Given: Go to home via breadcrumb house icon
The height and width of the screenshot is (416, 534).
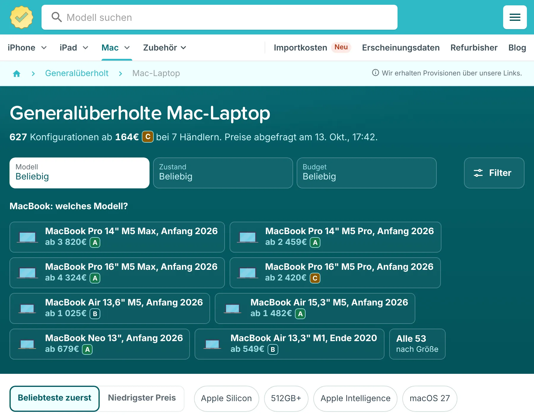Looking at the screenshot, I should (17, 73).
